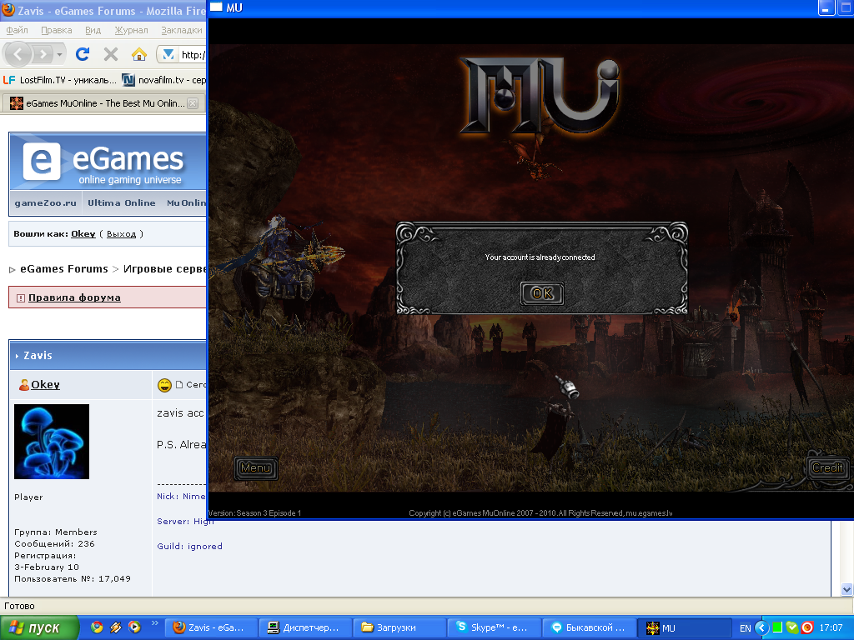Screen dimensions: 854x640
Task: Focus the Firefox URL address field
Action: (193, 54)
